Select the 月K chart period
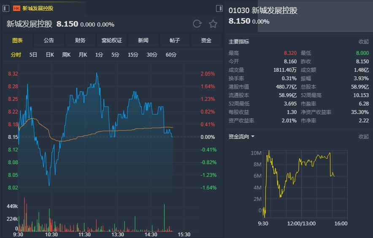 [83, 55]
